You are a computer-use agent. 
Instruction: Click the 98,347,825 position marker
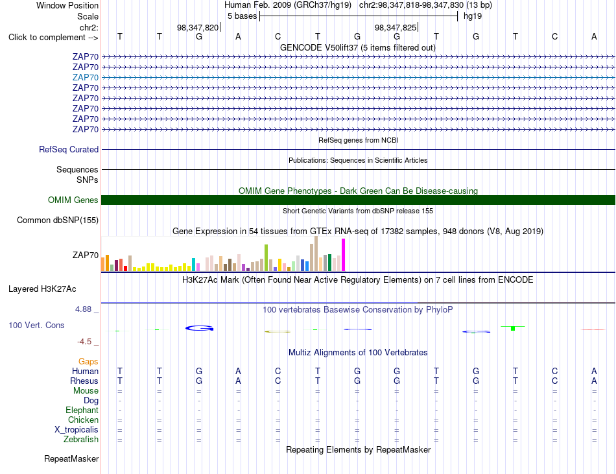tap(396, 27)
